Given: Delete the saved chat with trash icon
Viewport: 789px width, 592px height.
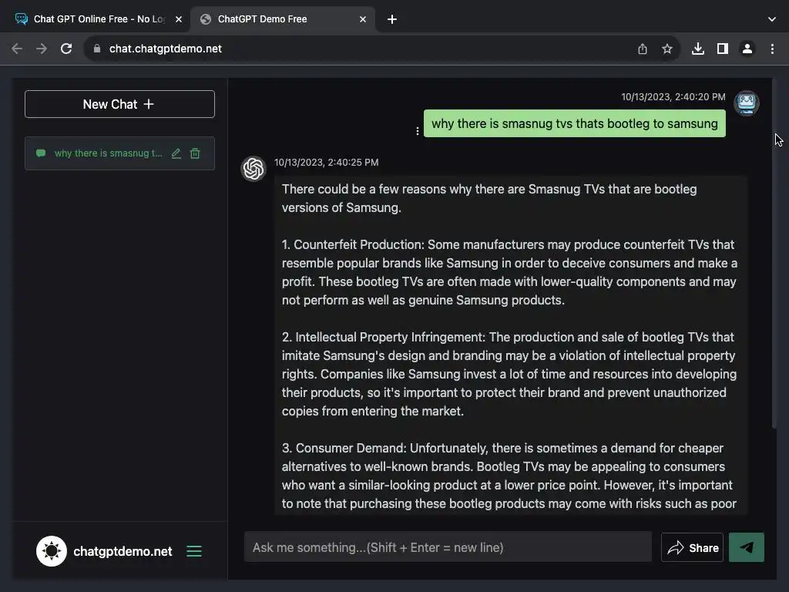Looking at the screenshot, I should pos(195,153).
